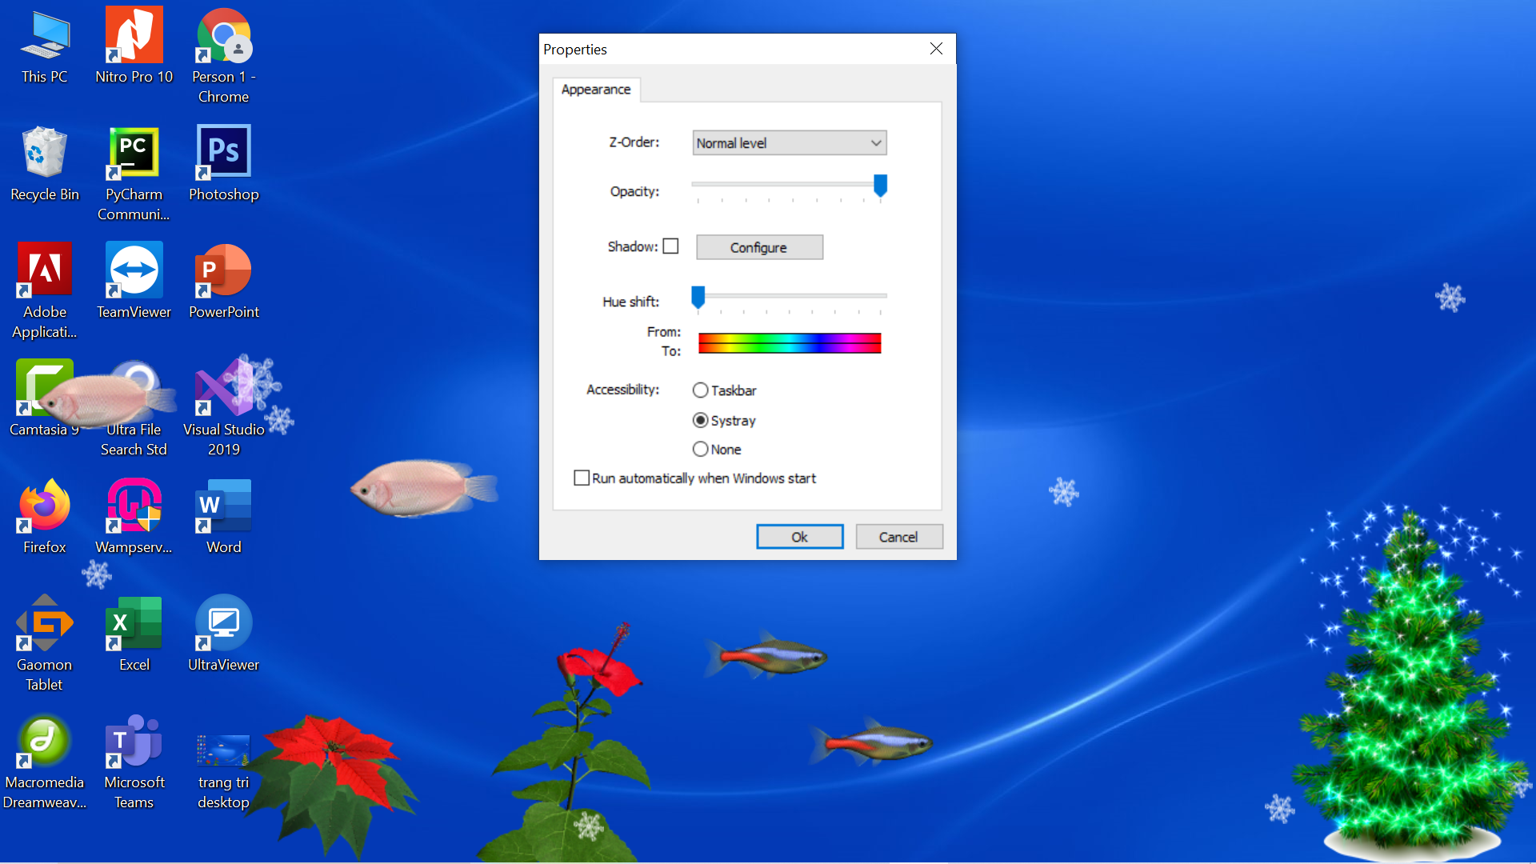Launch Firefox desktop icon
The image size is (1536, 864).
(x=45, y=517)
